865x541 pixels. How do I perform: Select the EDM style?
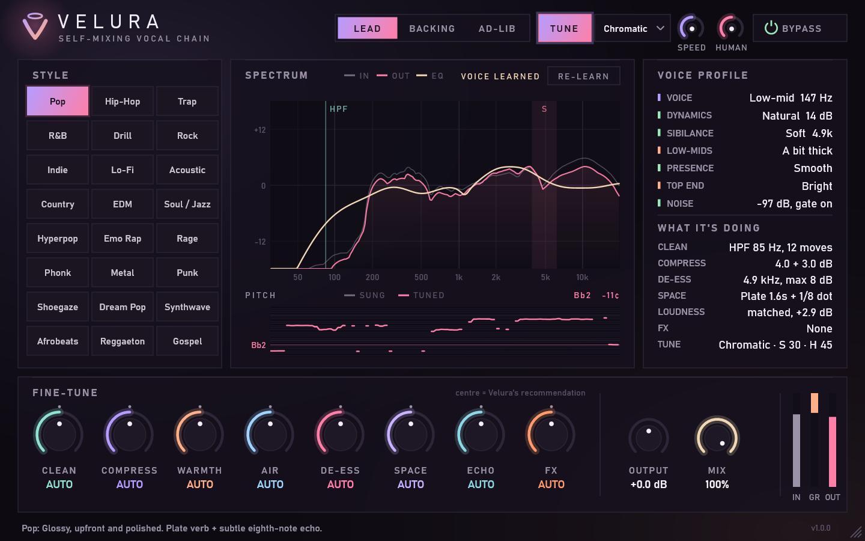click(x=123, y=204)
